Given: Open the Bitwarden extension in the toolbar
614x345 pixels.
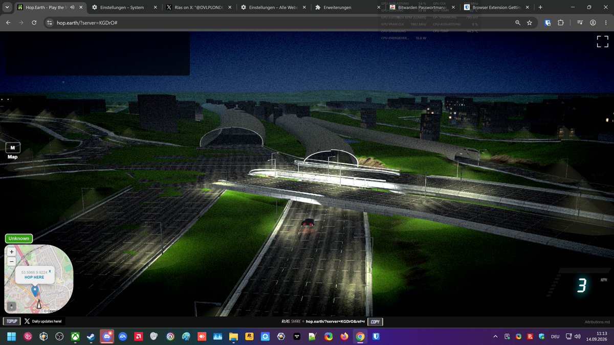Looking at the screenshot, I should tap(548, 23).
